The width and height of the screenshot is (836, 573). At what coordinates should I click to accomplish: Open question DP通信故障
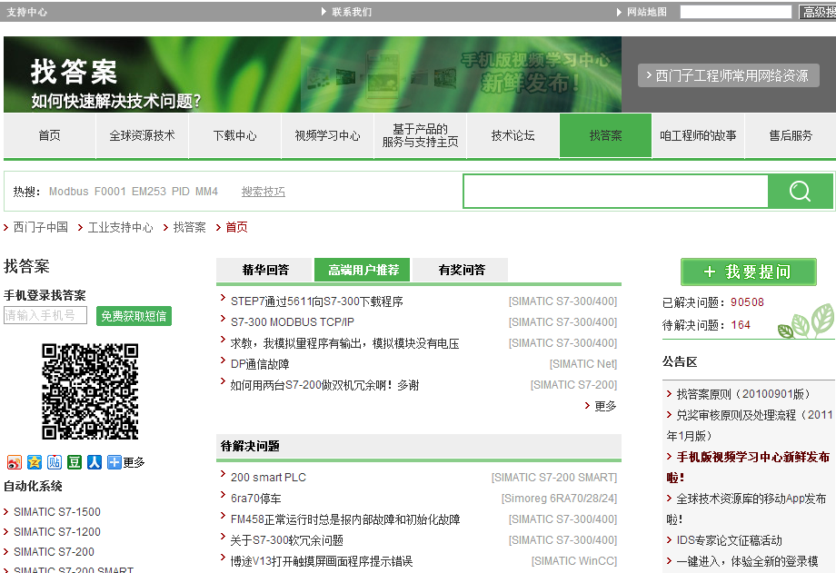pyautogui.click(x=260, y=364)
